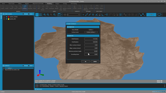166x93 pixels.
Task: Open the Fill Holes grid tool
Action: [x=61, y=8]
